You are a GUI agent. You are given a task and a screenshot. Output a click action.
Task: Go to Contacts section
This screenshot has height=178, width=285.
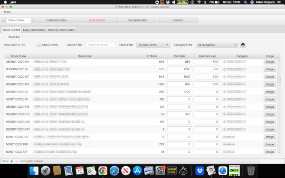point(178,20)
